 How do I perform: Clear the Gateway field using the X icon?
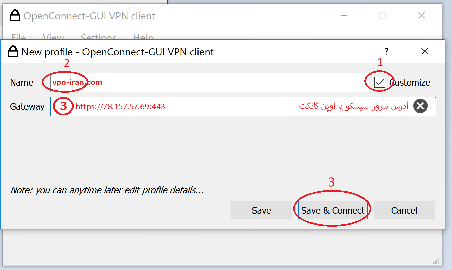coord(420,106)
